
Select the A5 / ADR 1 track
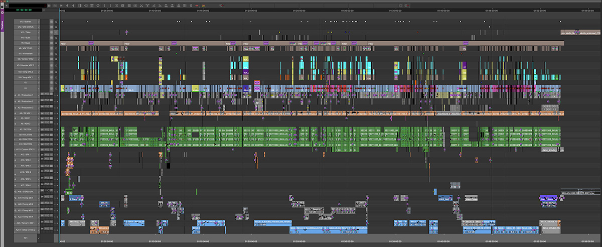coord(26,118)
